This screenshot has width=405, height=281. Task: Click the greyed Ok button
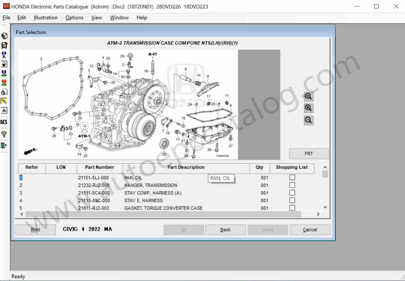tap(184, 230)
